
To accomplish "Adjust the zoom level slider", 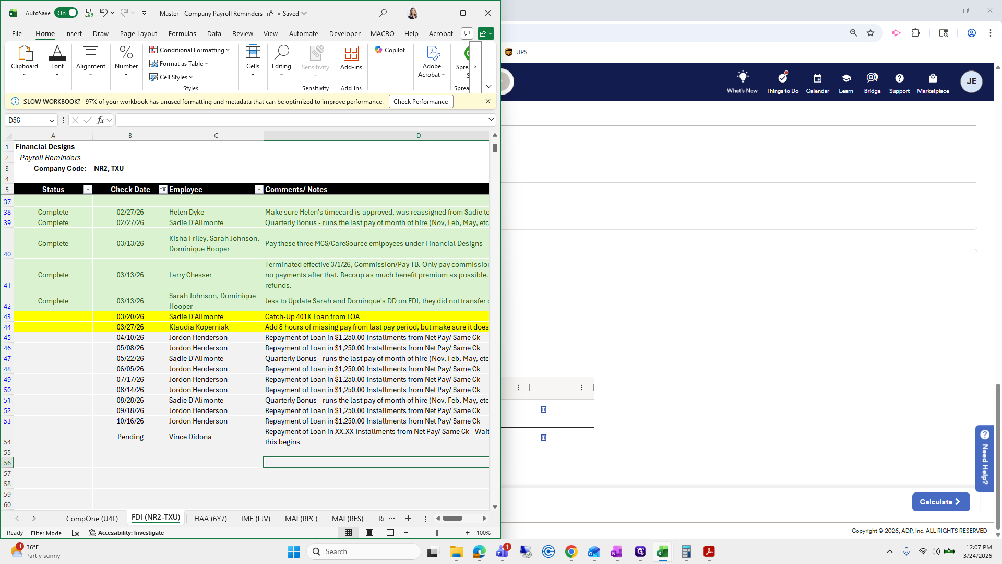I will 437,533.
